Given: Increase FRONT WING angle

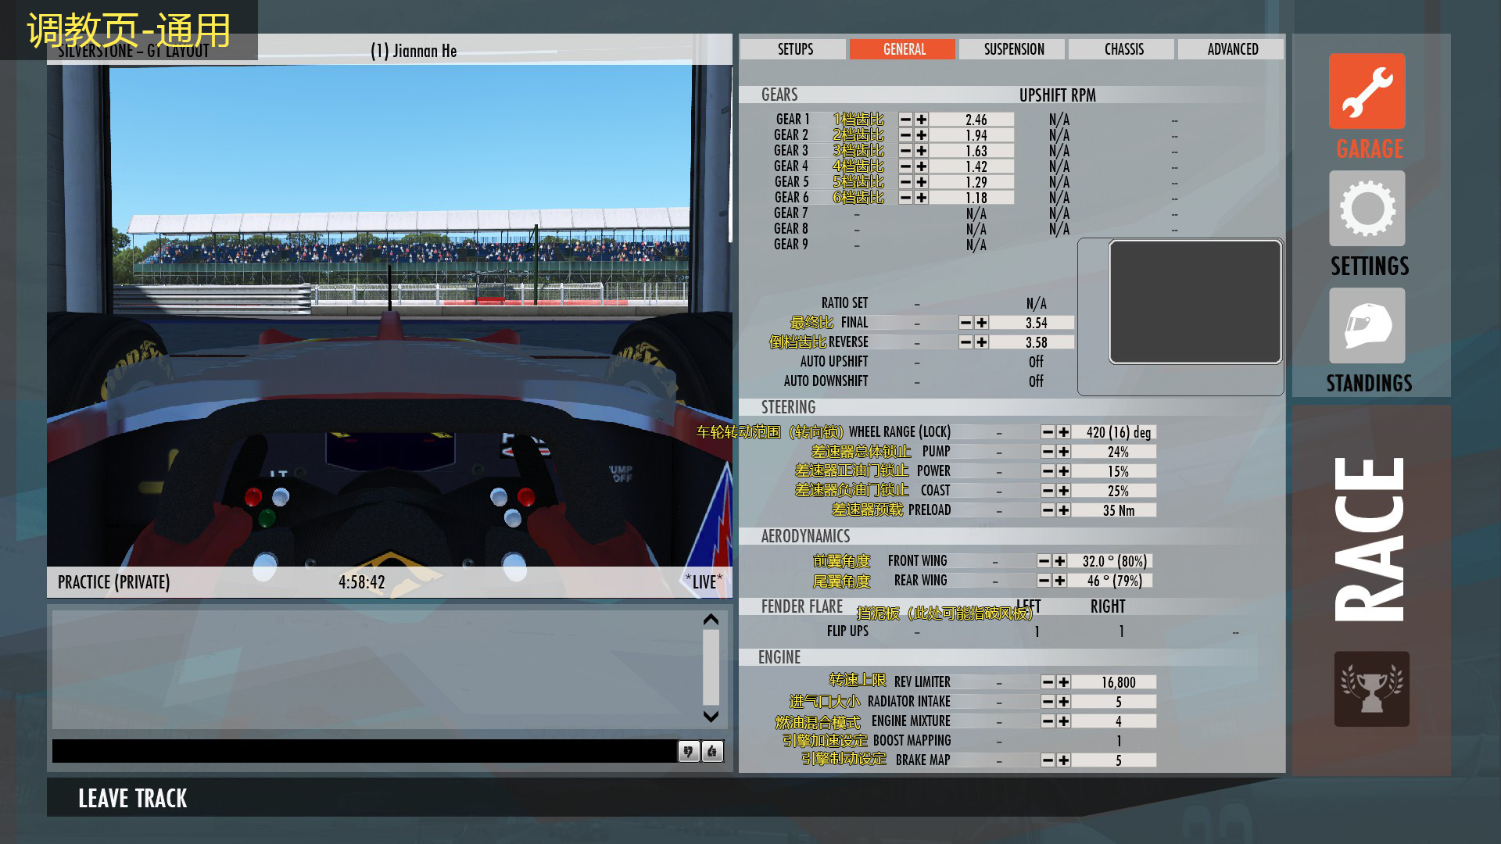Looking at the screenshot, I should [1060, 561].
